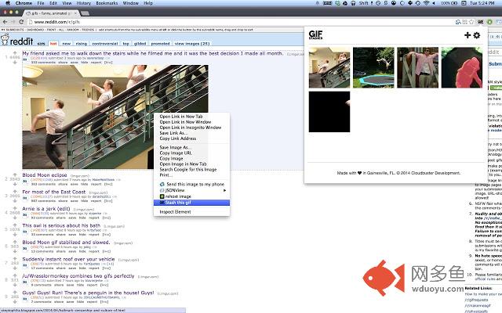502x313 pixels.
Task: Upvote the stairs walking post
Action: tap(15, 52)
